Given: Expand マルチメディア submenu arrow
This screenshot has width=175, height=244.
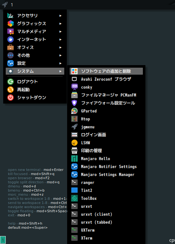Looking at the screenshot, I should pyautogui.click(x=60, y=31).
